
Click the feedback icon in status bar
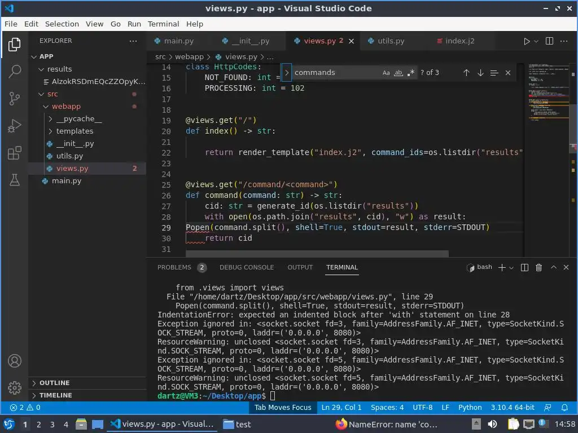pos(548,408)
